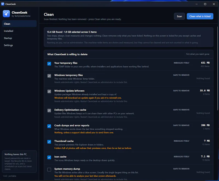Screen dimensions: 219x181
Task: Click the CleanGeek broom logo in sidebar
Action: (x=6, y=14)
